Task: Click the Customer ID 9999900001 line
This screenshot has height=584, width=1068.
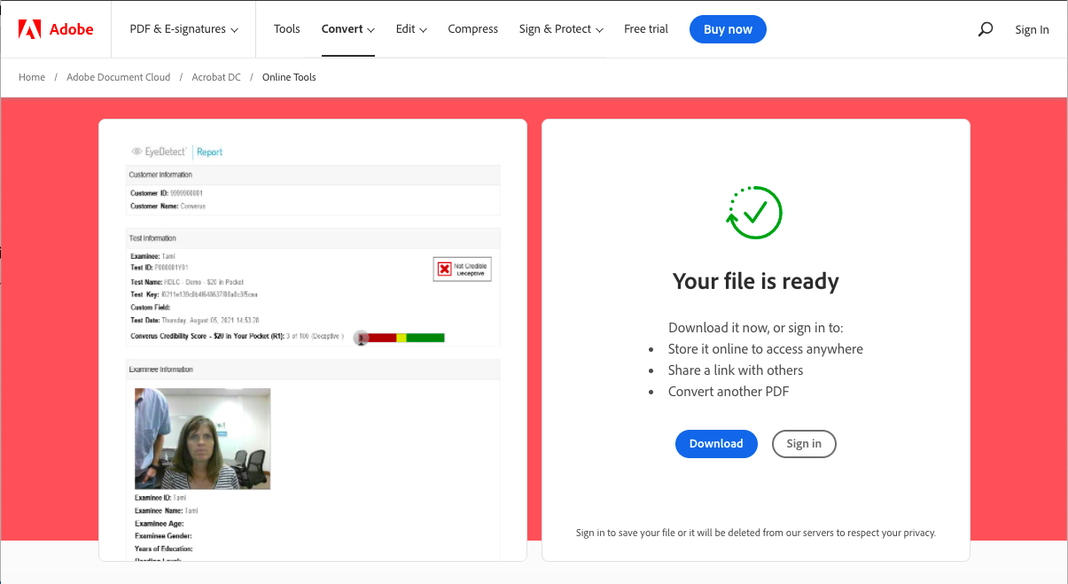Action: 167,193
